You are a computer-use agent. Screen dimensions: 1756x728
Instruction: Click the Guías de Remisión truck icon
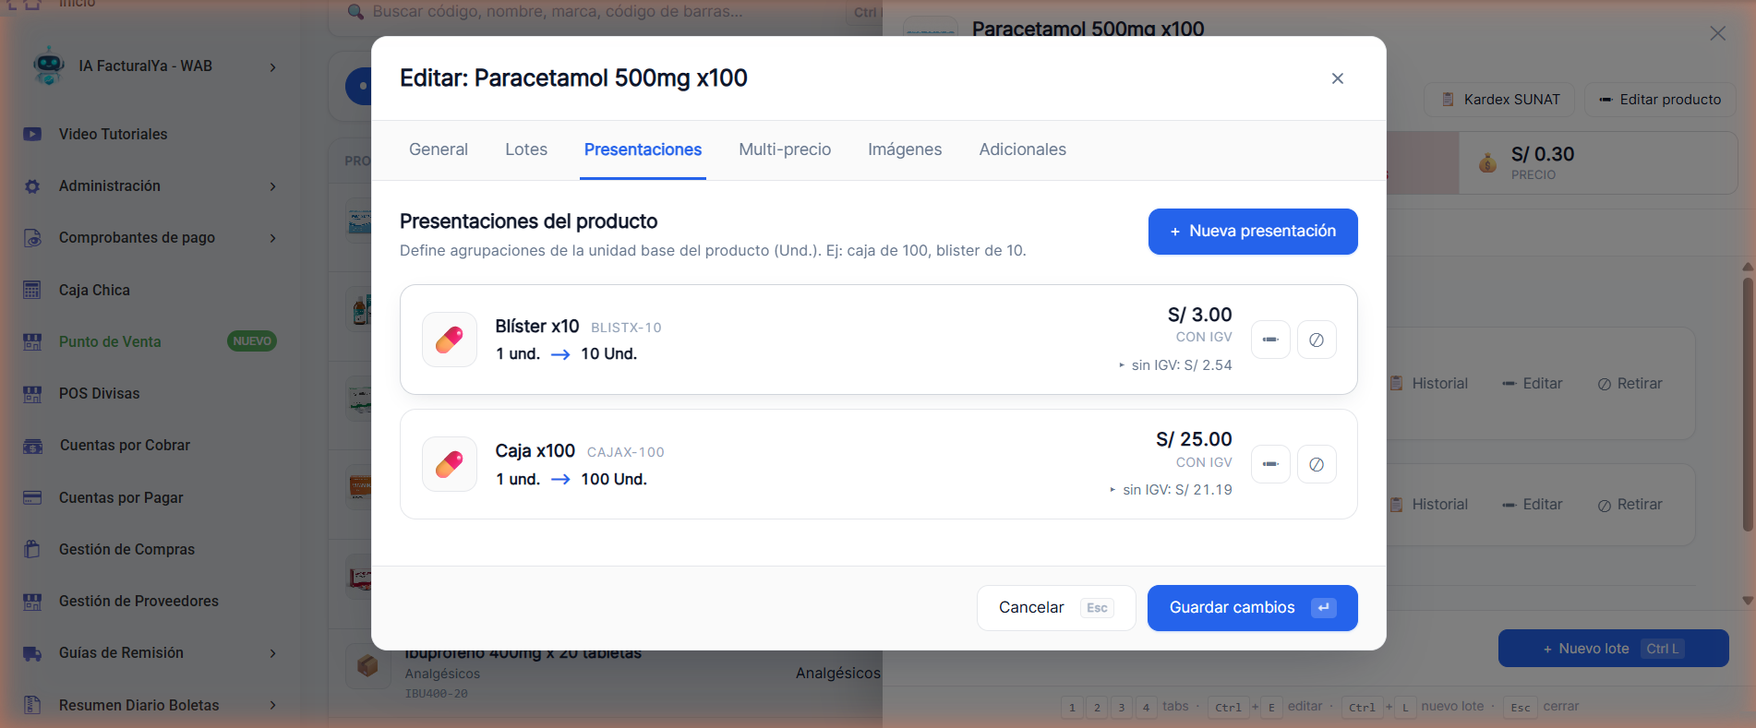tap(32, 653)
